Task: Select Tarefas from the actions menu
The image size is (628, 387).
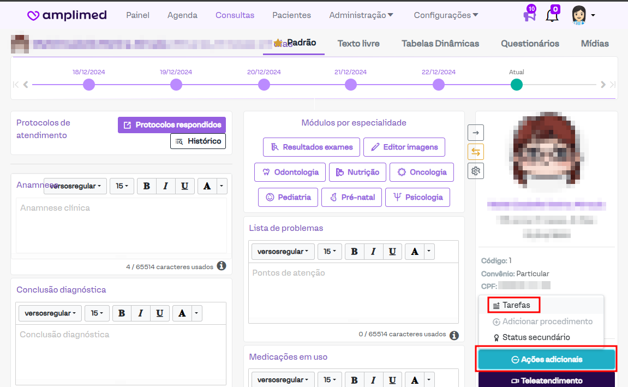Action: [x=516, y=305]
